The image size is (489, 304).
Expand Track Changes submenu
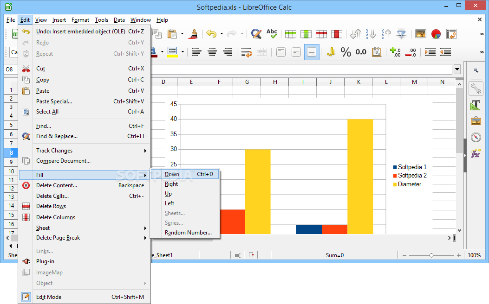[x=84, y=151]
